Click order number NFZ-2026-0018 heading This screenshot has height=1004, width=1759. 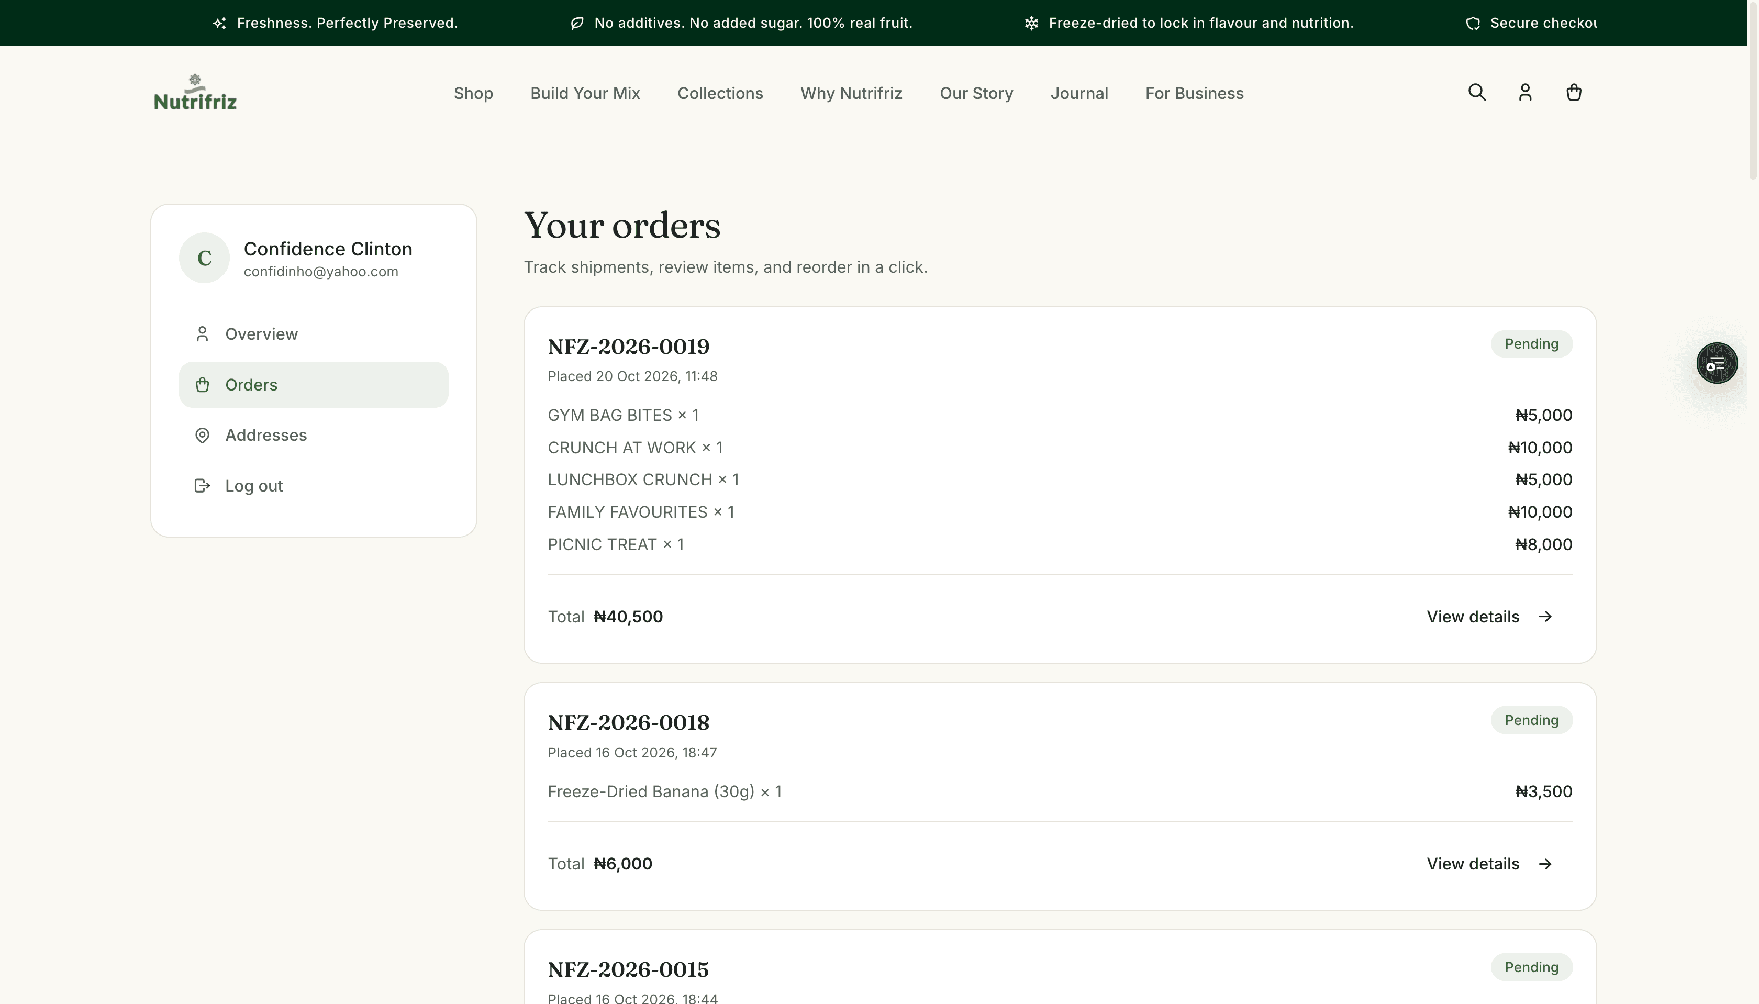[628, 723]
